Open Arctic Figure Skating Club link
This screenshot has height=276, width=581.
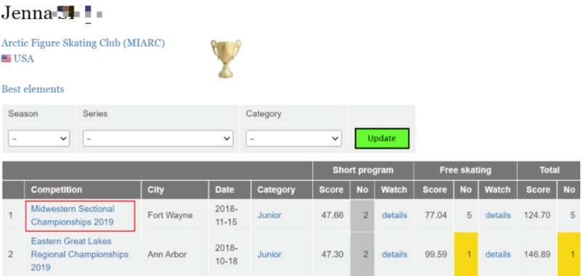tap(83, 43)
